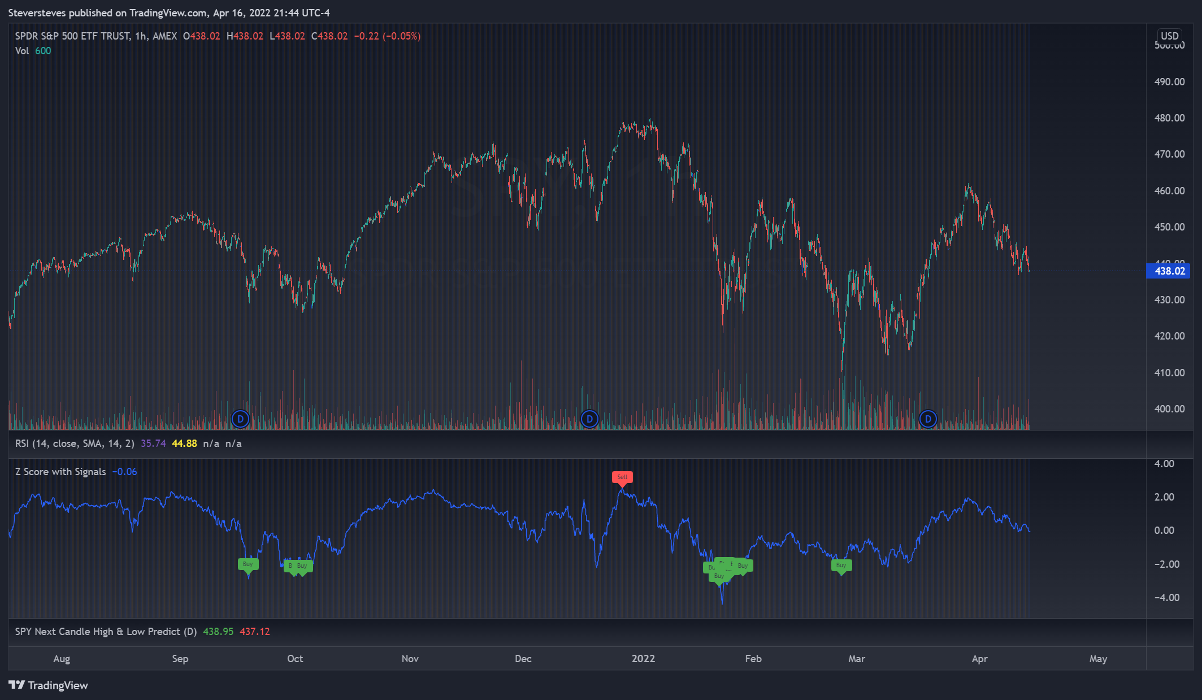Click the dividend D marker in late September
Viewport: 1202px width, 700px height.
[241, 419]
